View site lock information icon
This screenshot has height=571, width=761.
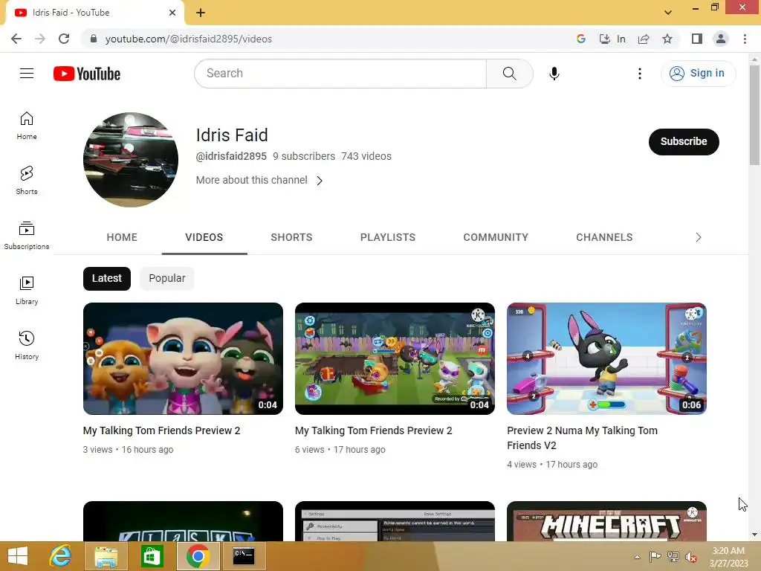[94, 39]
